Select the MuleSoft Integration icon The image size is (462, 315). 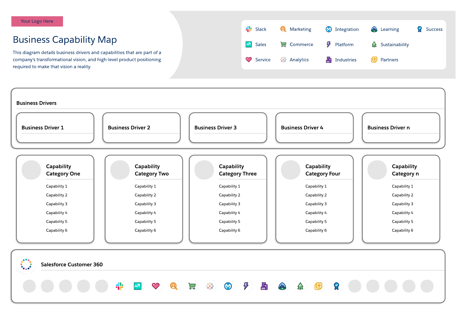pyautogui.click(x=329, y=29)
